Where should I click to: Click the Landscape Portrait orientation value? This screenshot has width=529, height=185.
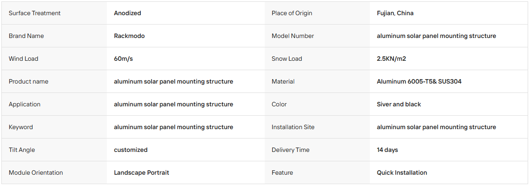[x=141, y=172]
